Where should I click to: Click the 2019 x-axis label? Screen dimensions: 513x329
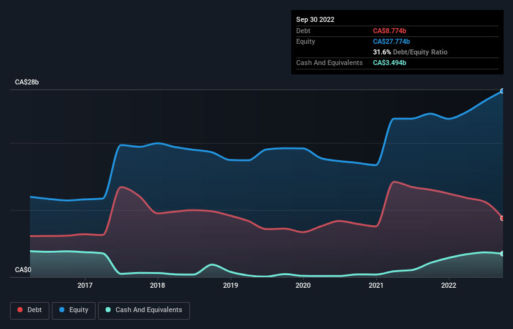point(231,285)
